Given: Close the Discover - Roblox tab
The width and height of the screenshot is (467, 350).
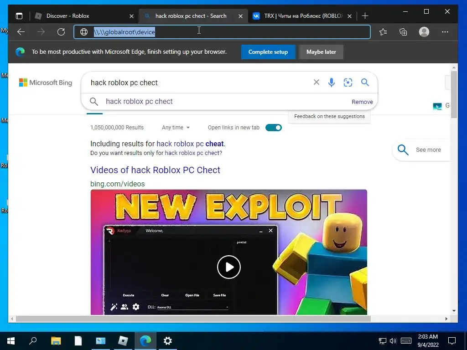Looking at the screenshot, I should point(131,16).
